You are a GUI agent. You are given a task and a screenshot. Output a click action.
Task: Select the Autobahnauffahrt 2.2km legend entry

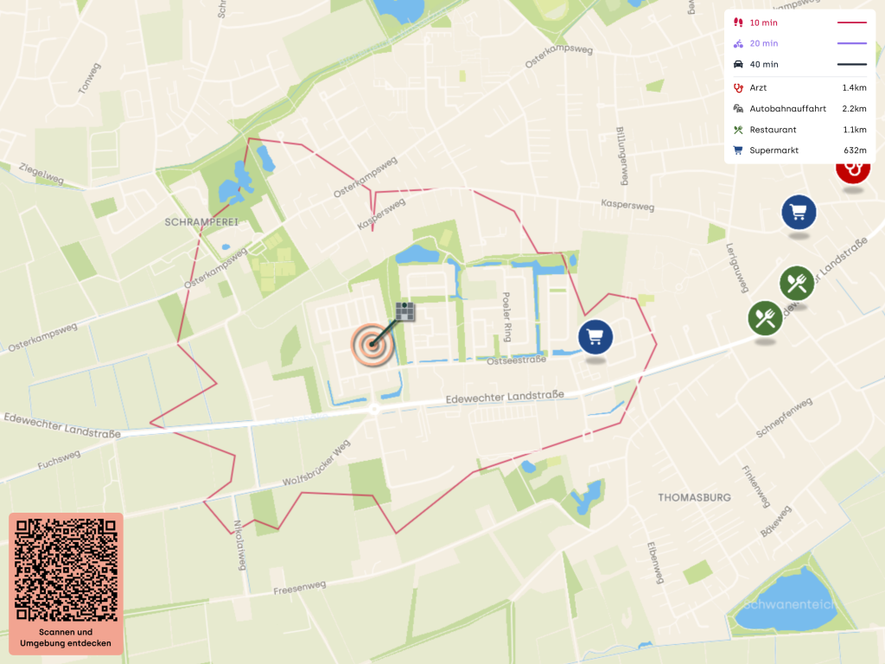[x=799, y=108]
